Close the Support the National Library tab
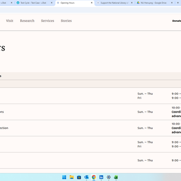This screenshot has width=181, height=181. tap(132, 3)
